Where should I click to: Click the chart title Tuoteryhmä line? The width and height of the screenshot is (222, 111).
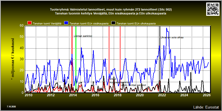(111, 10)
